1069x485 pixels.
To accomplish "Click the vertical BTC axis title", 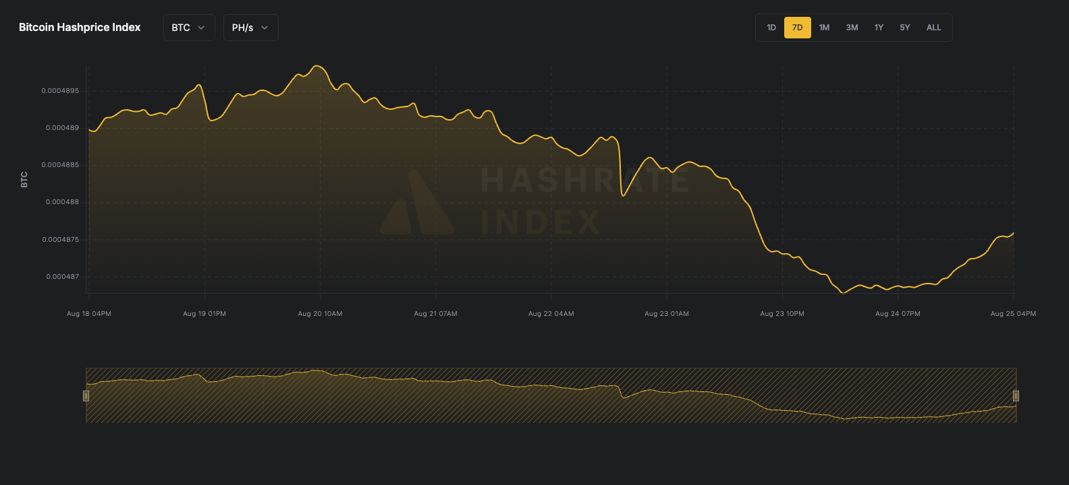I will pos(24,180).
